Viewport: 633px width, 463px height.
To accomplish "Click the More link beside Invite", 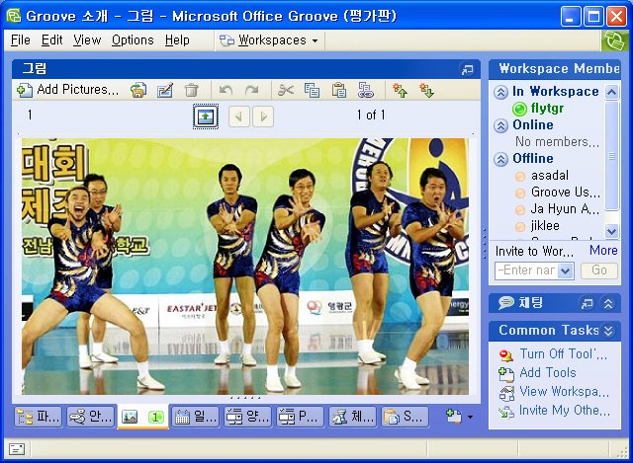I will pyautogui.click(x=603, y=251).
